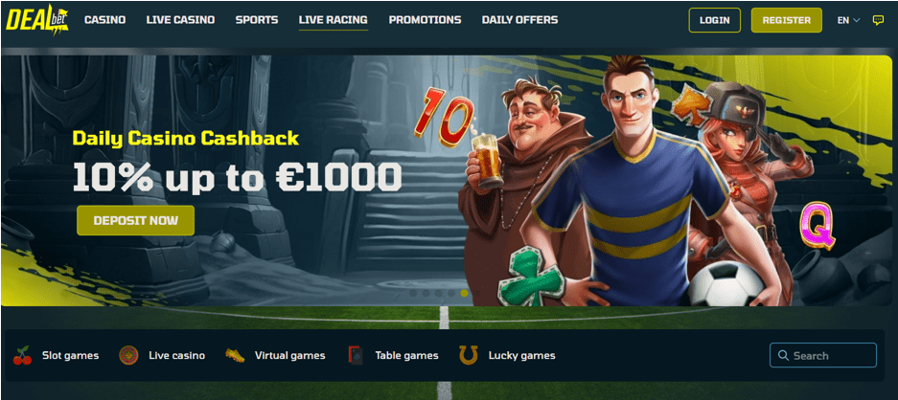Focus the Search input field

[823, 355]
